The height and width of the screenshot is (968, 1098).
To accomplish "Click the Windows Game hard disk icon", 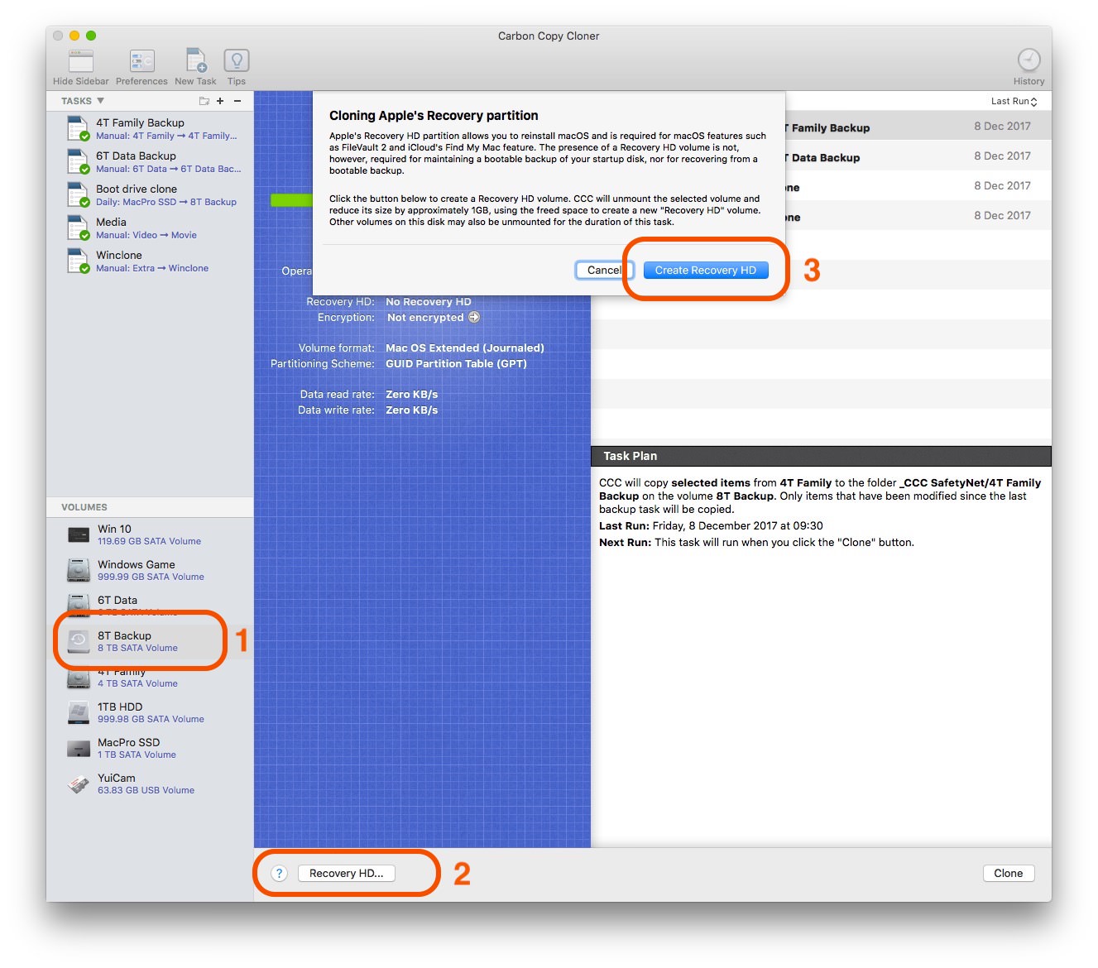I will 79,570.
